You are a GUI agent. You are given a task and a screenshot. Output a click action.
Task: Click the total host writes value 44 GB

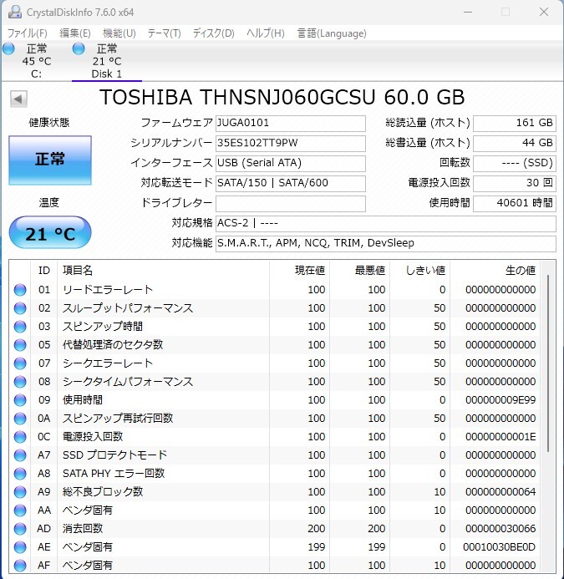click(x=514, y=143)
